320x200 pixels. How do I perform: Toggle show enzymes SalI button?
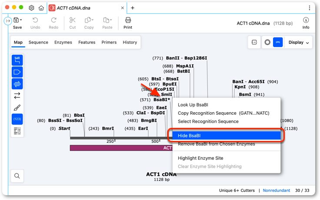point(17,60)
